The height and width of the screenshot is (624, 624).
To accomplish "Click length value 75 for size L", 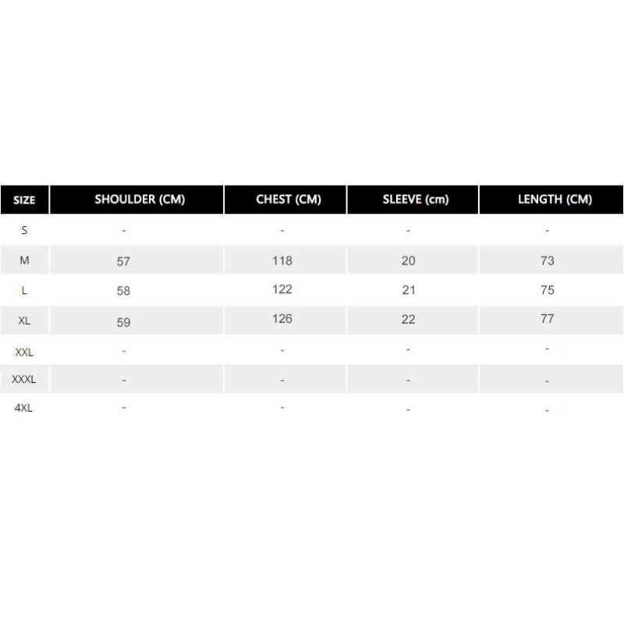I will (x=548, y=289).
